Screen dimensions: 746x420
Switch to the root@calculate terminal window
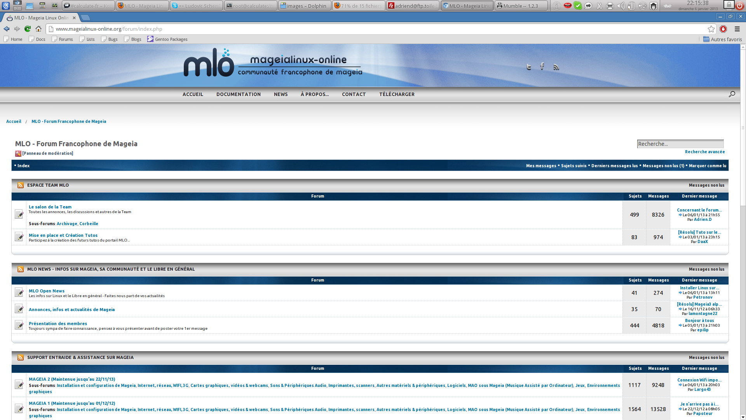(251, 6)
